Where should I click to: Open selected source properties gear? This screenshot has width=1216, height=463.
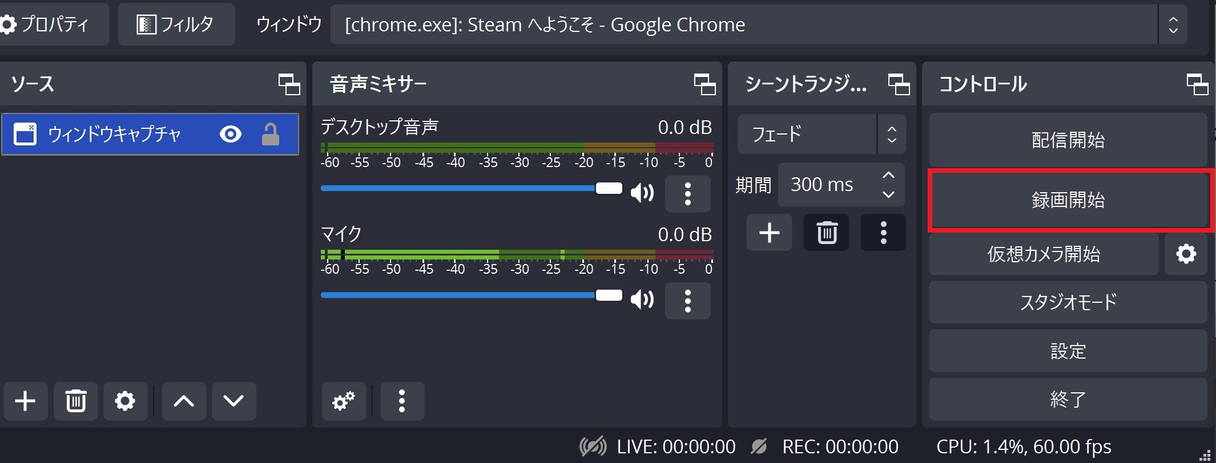125,401
